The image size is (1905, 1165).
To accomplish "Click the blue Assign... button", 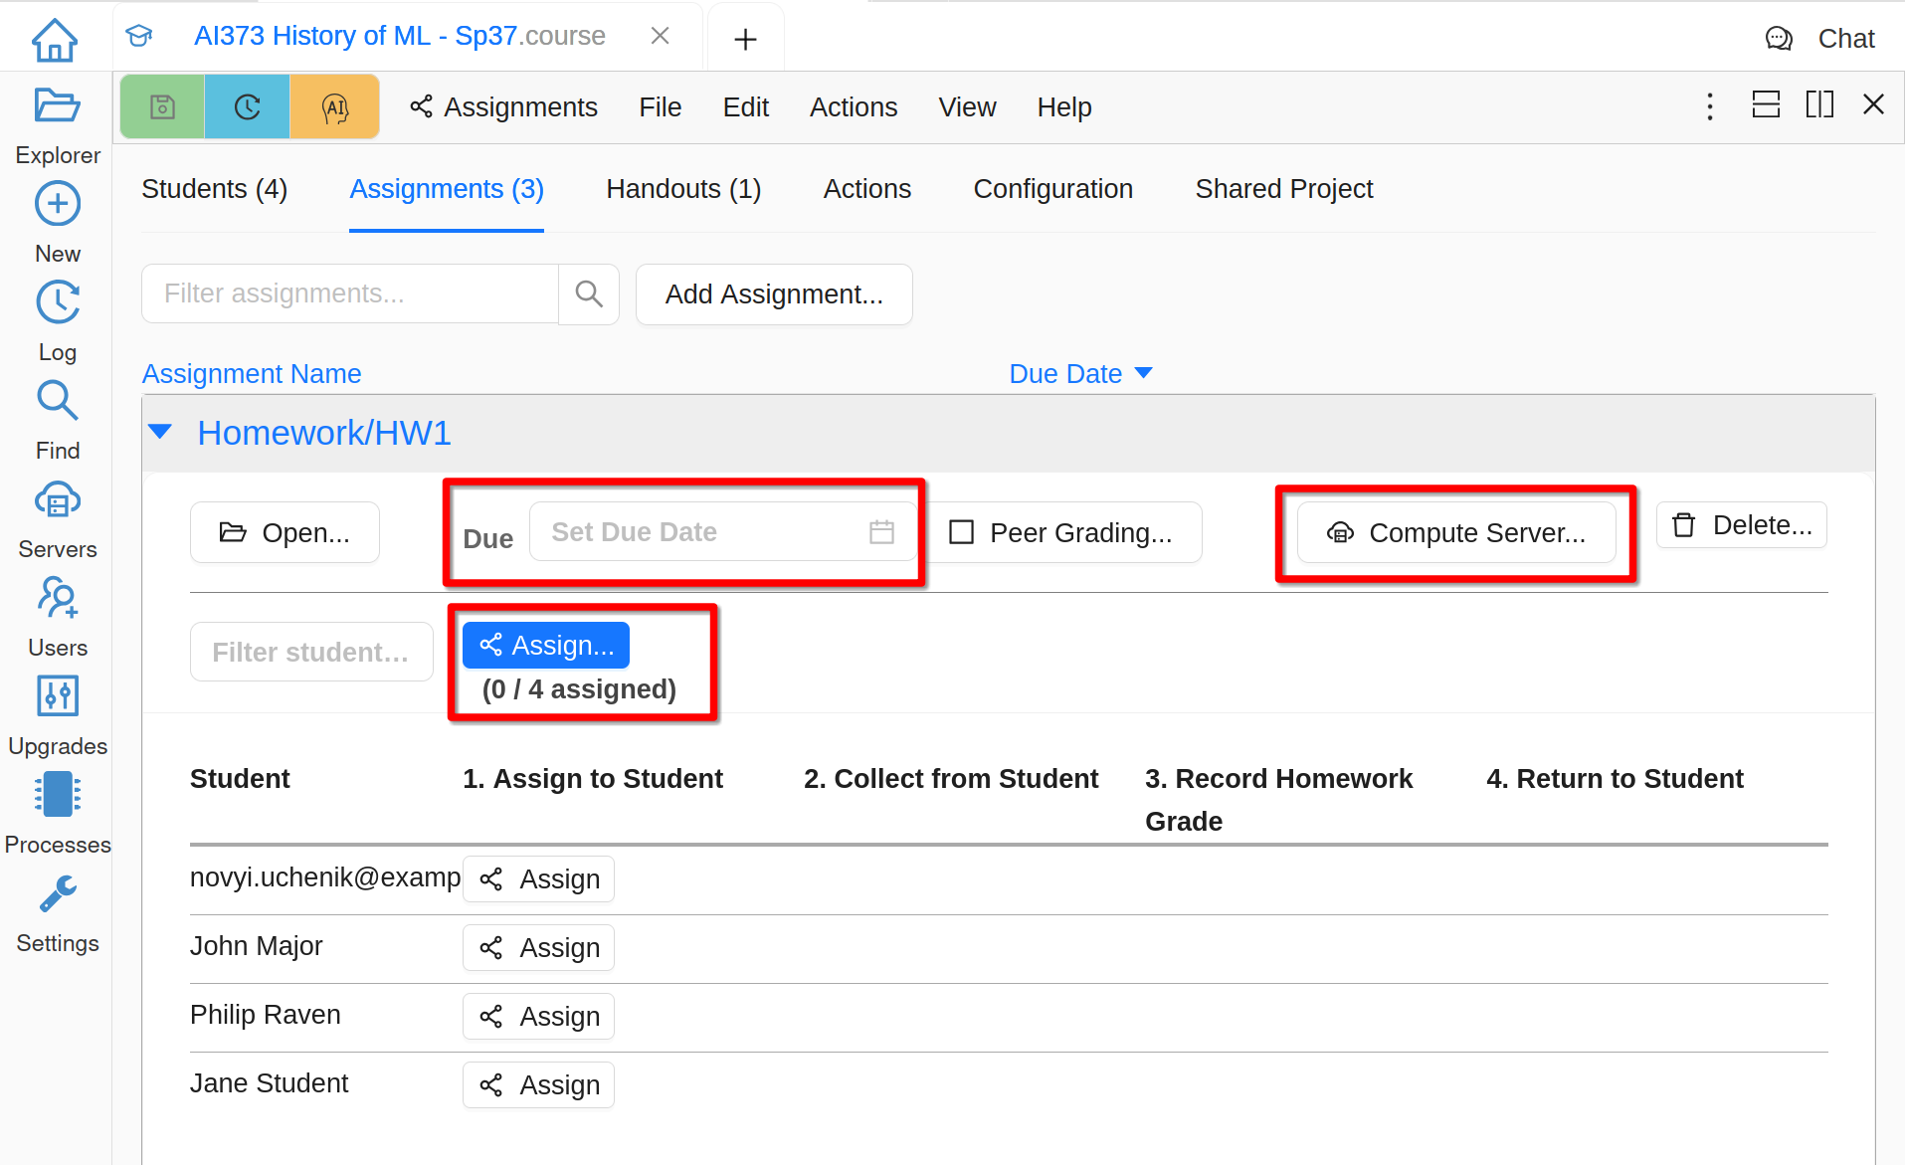I will tap(546, 646).
